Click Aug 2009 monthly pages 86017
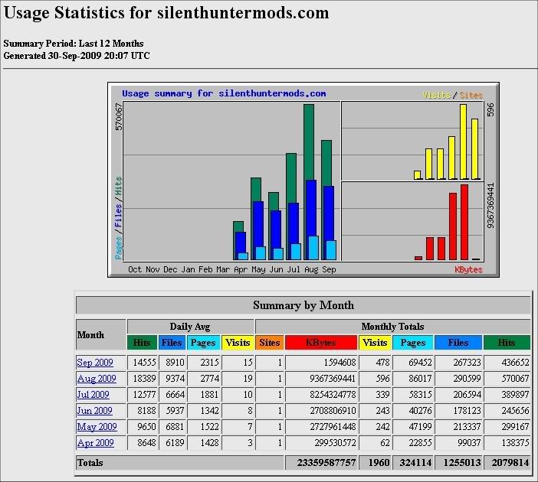The image size is (538, 482). pos(420,379)
